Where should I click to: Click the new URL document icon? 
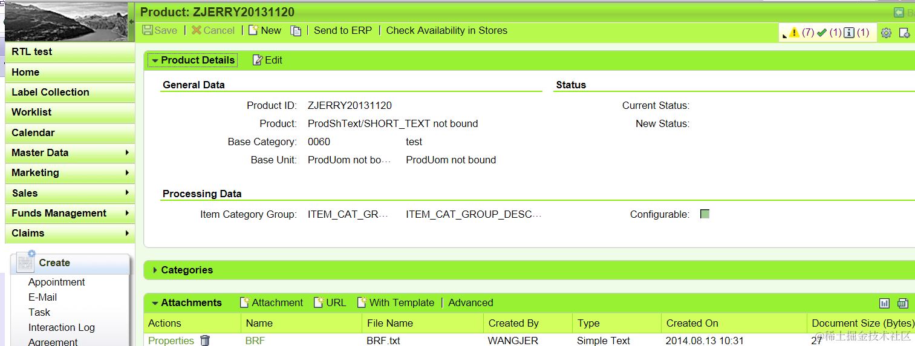[319, 302]
